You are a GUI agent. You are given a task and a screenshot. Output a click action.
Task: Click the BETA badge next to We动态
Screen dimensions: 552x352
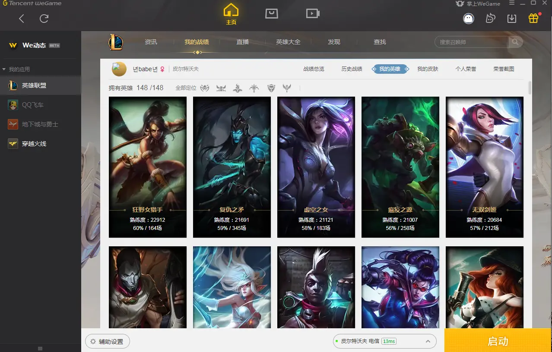54,46
